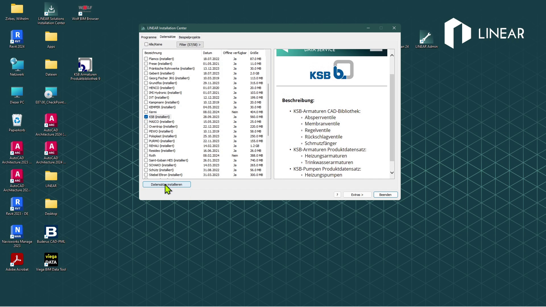This screenshot has height=307, width=546.
Task: Open the Extras menu
Action: pos(357,194)
